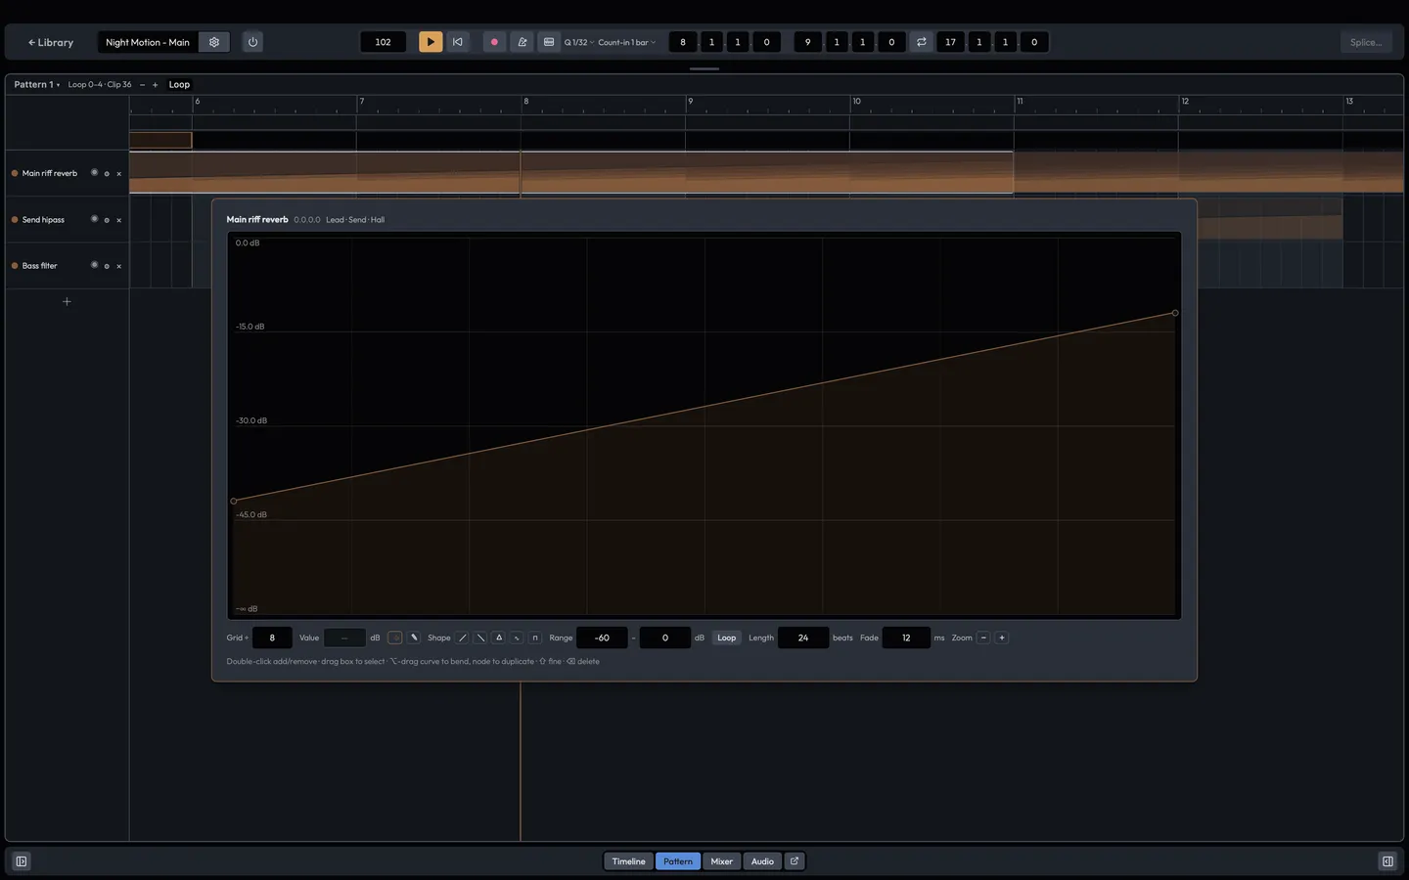Select the pencil draw tool icon

pos(414,638)
